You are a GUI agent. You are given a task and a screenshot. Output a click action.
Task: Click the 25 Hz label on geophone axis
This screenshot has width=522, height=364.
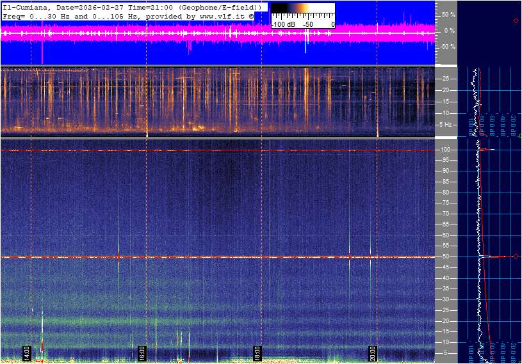[446, 79]
